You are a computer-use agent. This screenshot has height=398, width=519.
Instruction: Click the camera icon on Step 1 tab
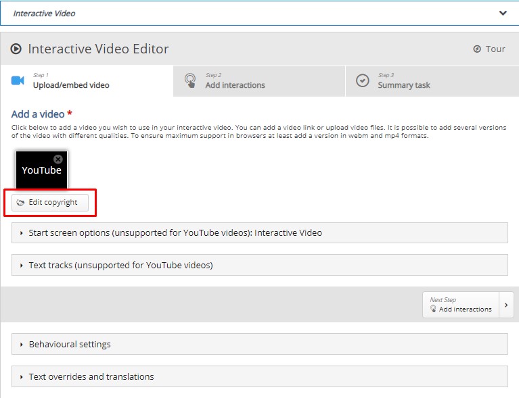18,81
